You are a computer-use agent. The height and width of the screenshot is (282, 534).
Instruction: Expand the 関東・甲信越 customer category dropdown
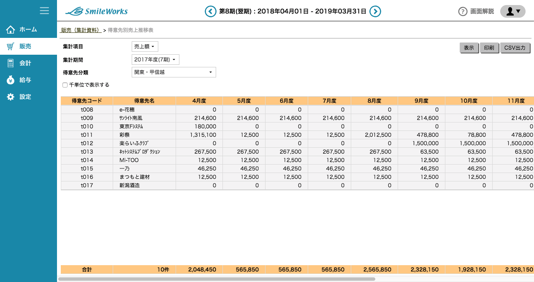(x=174, y=72)
